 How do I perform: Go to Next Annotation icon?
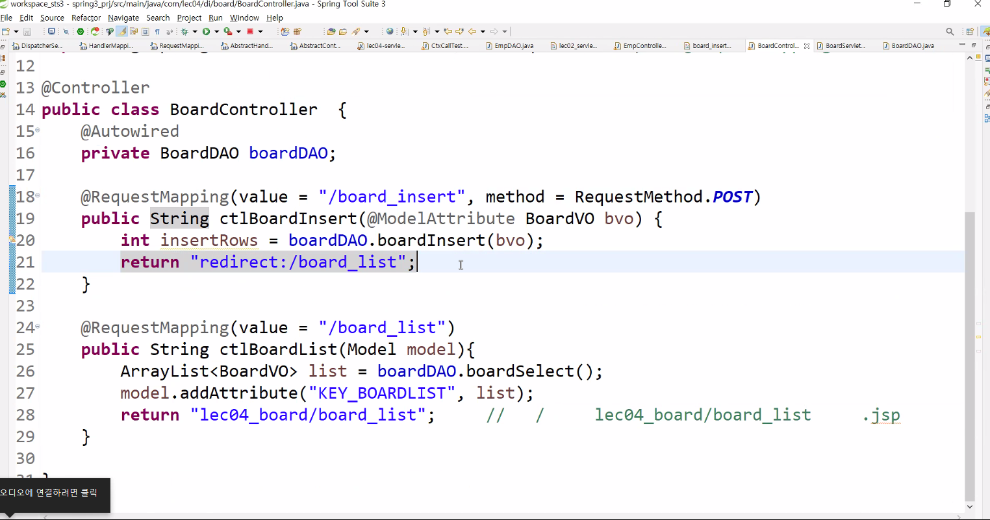[404, 31]
